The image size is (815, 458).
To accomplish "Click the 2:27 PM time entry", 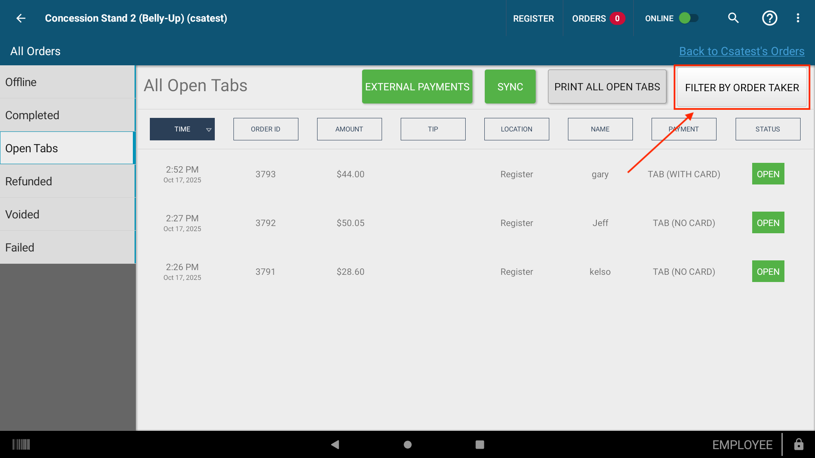I will click(182, 218).
